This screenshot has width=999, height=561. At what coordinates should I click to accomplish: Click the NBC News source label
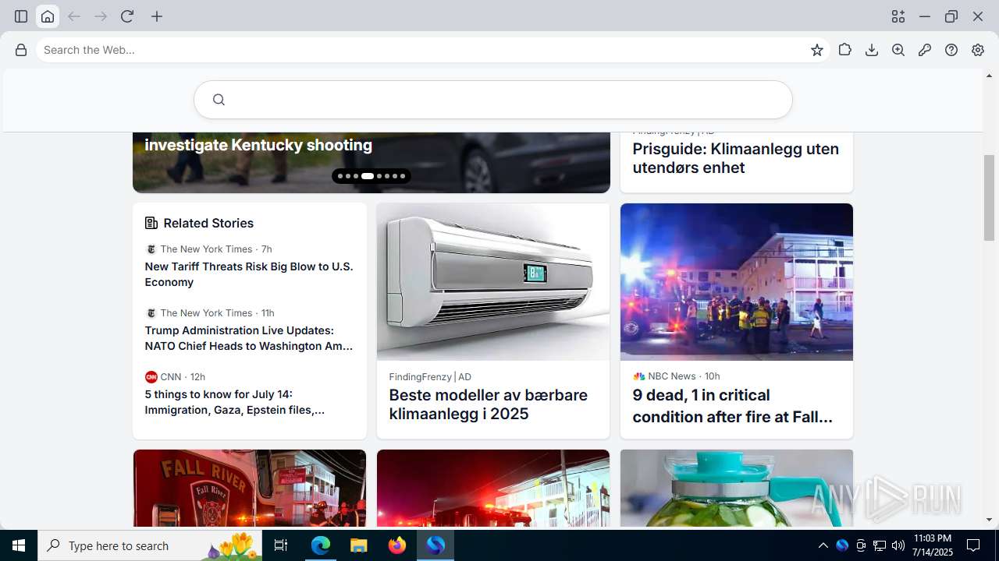click(x=671, y=376)
